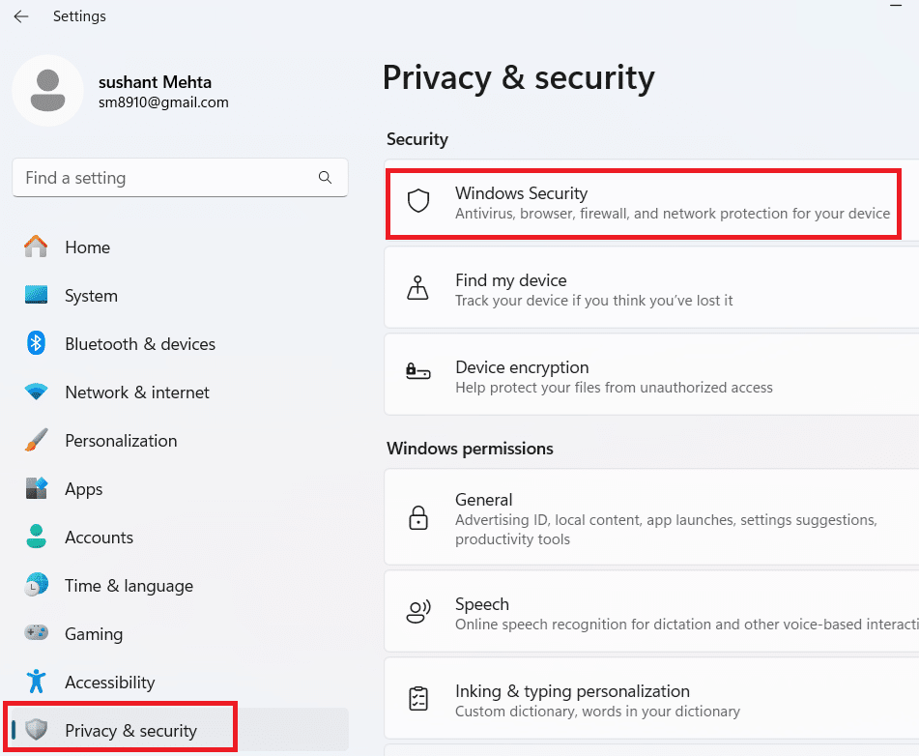
Task: Click the Find my device icon
Action: coord(418,289)
